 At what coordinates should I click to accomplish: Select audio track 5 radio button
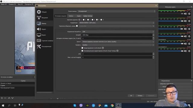[97, 19]
